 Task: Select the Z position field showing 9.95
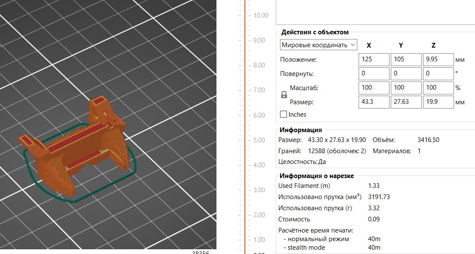(438, 59)
